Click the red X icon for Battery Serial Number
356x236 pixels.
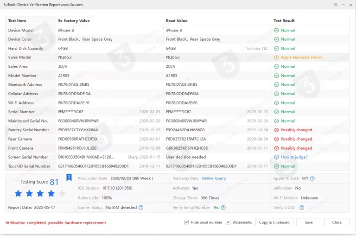(x=276, y=130)
